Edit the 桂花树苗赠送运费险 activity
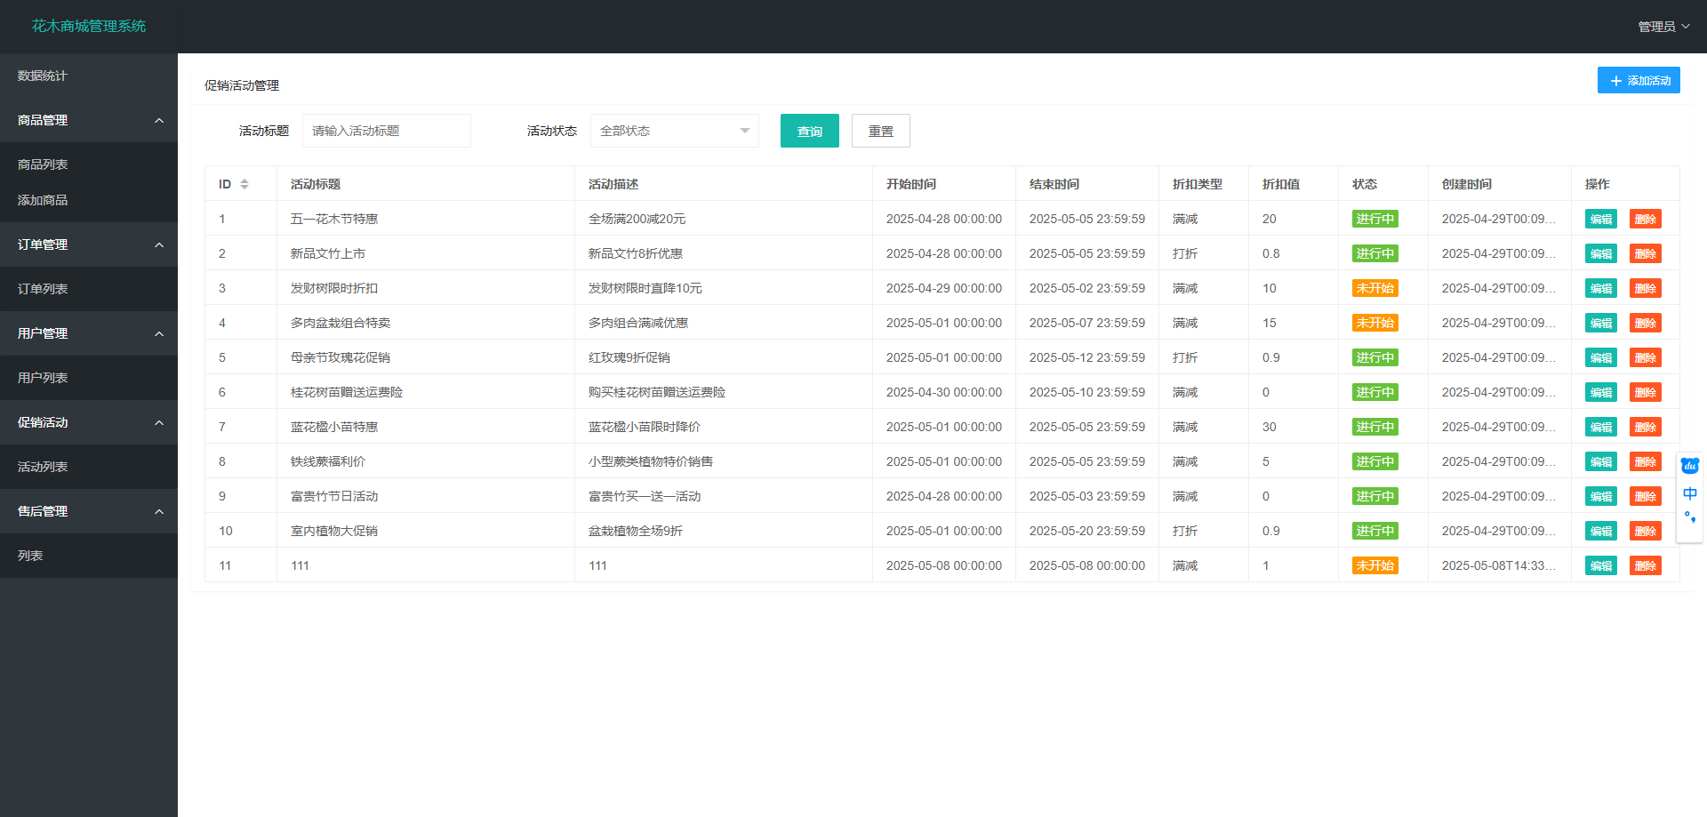The width and height of the screenshot is (1707, 817). (1601, 392)
